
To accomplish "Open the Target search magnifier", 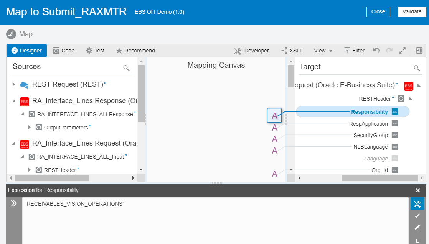I will tap(417, 68).
